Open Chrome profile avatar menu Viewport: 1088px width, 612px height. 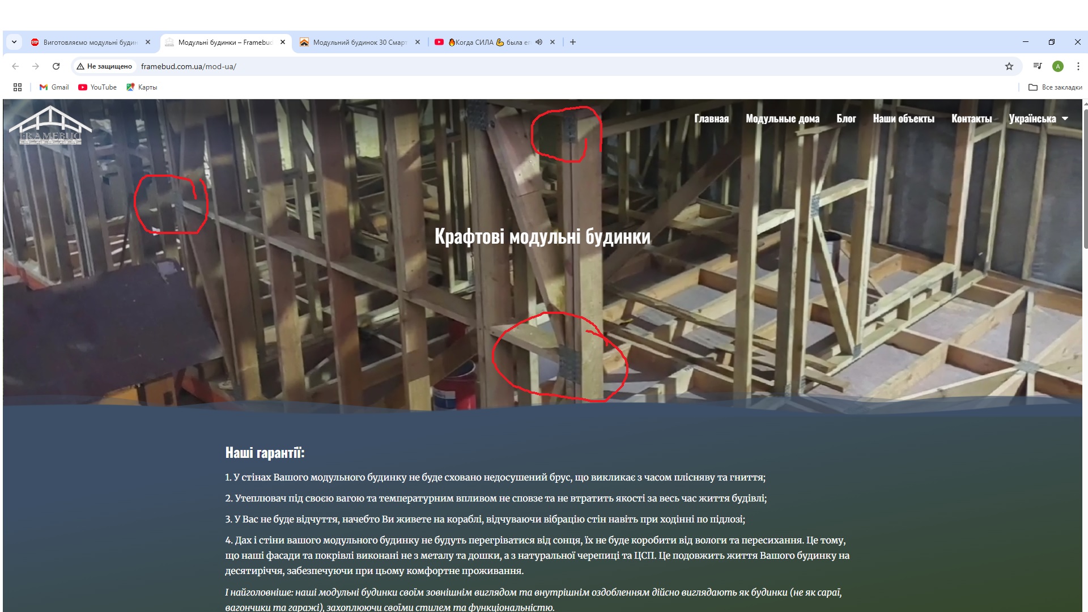[1058, 66]
